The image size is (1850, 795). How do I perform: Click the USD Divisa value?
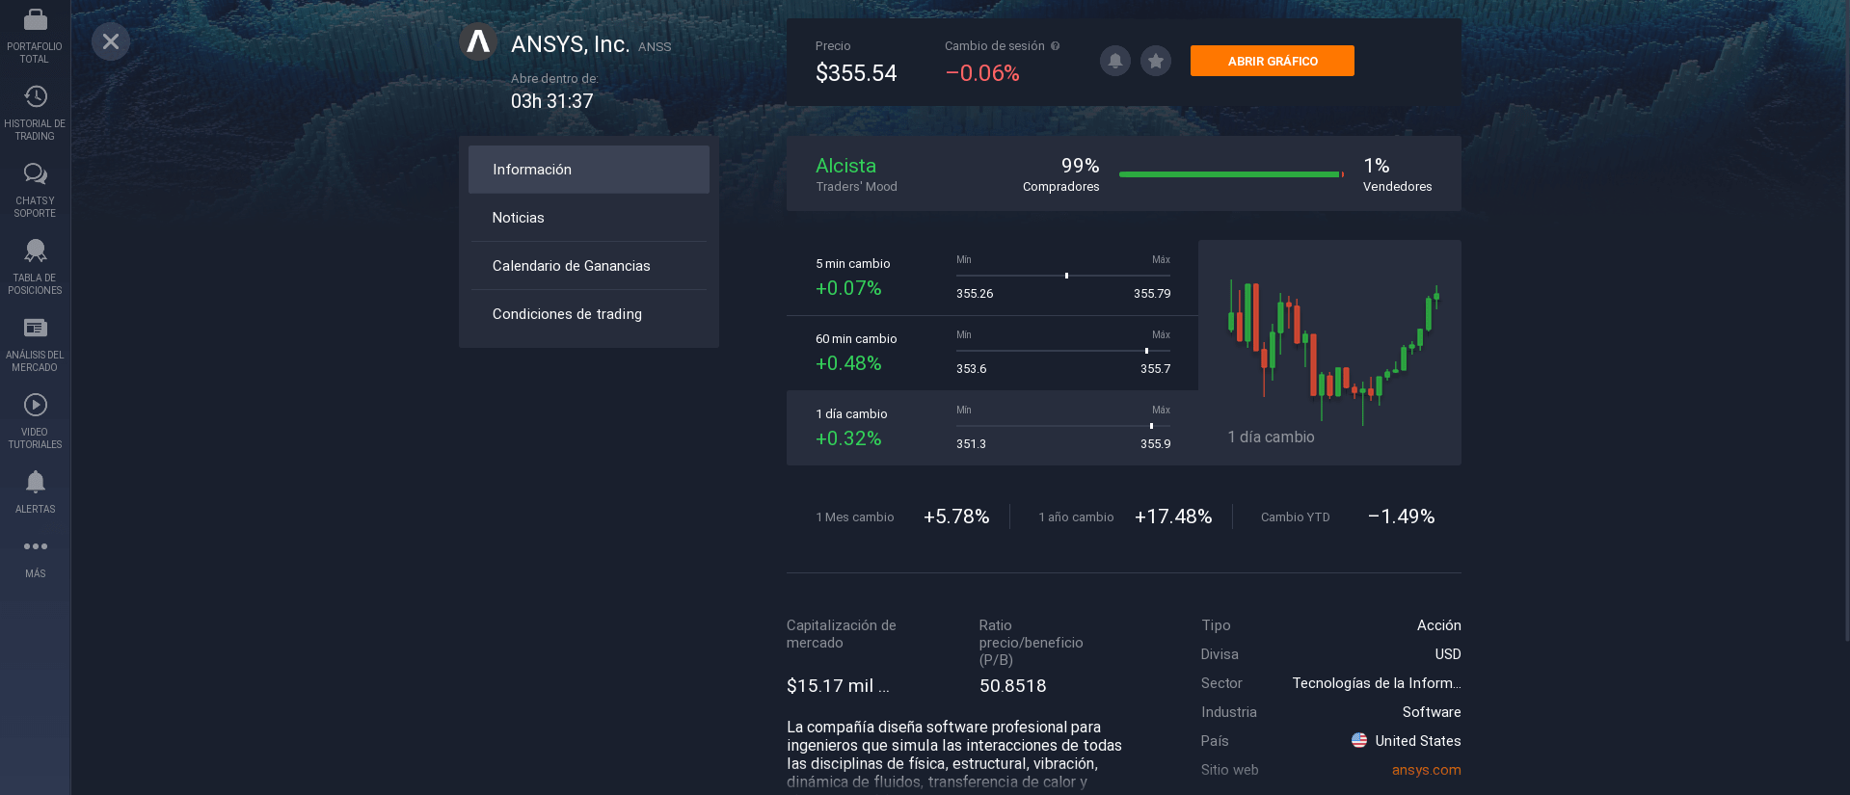coord(1448,654)
